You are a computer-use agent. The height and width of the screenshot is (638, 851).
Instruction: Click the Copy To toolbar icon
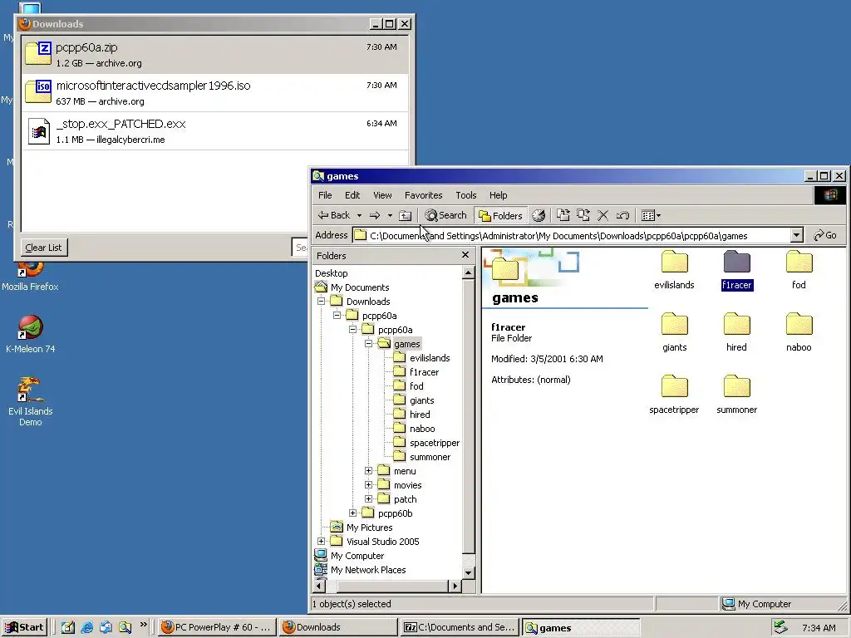coord(583,215)
